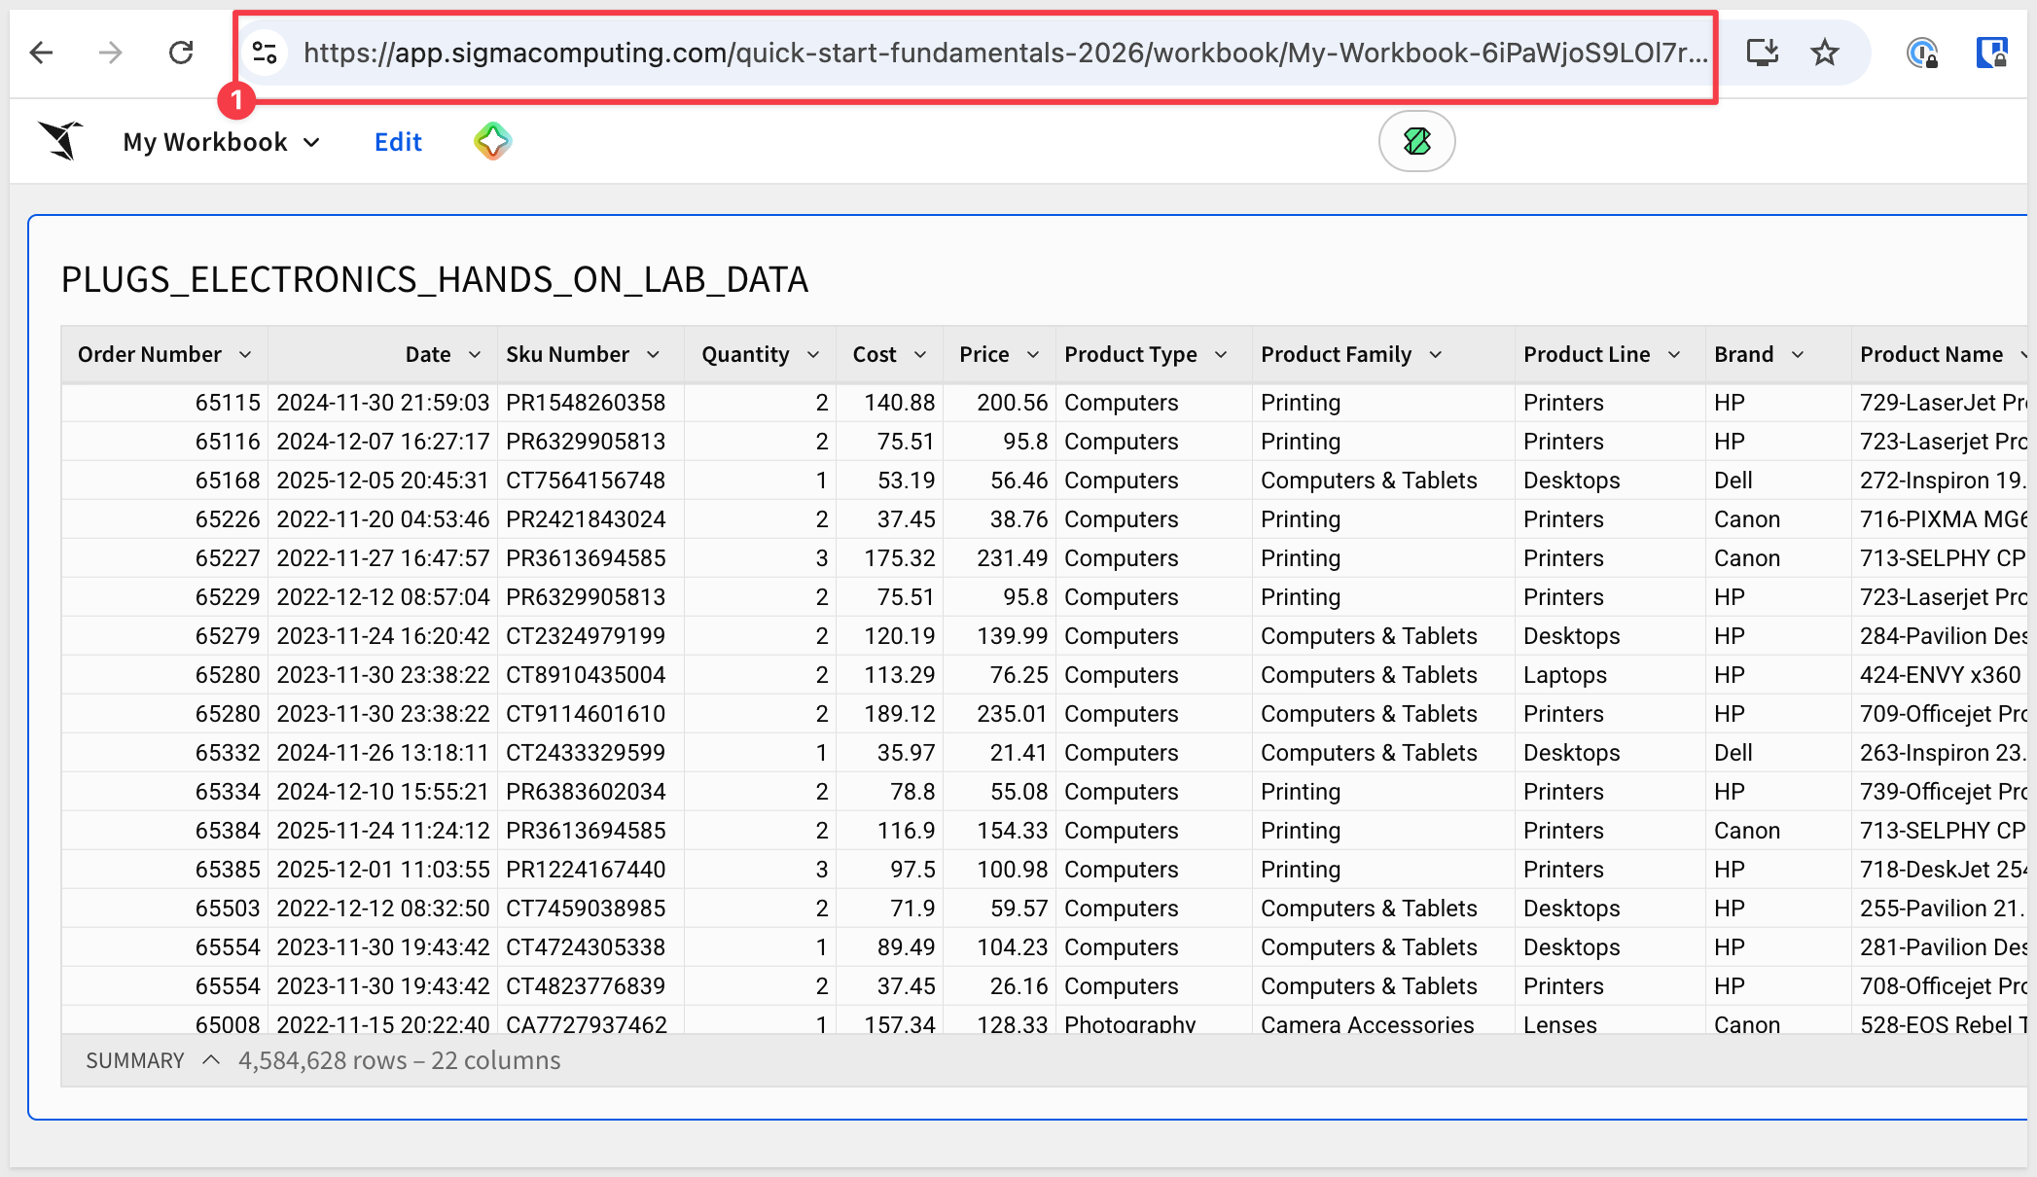Open Order Number column menu
This screenshot has width=2037, height=1177.
pyautogui.click(x=245, y=355)
